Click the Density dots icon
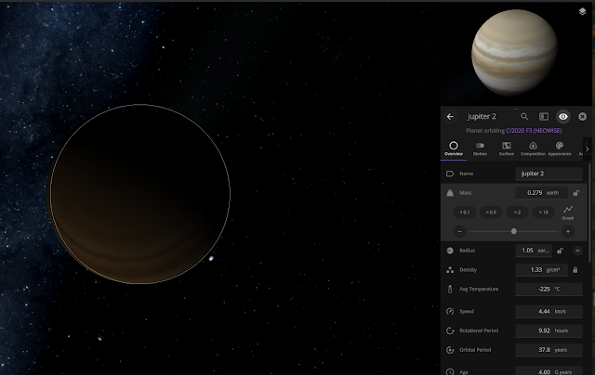Image resolution: width=595 pixels, height=375 pixels. [450, 270]
